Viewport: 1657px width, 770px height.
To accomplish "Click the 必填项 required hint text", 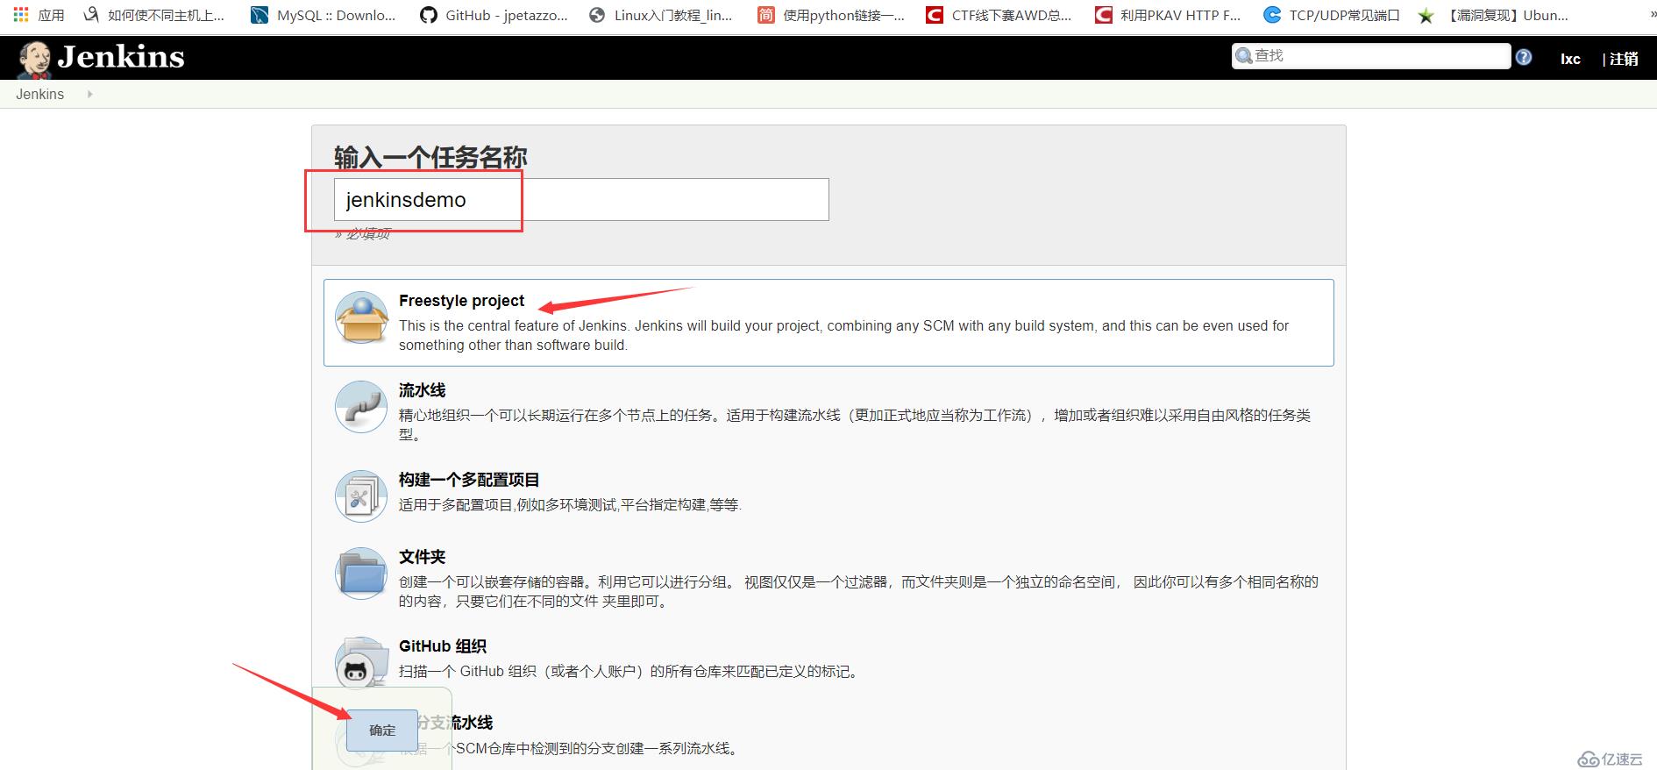I will (x=363, y=233).
